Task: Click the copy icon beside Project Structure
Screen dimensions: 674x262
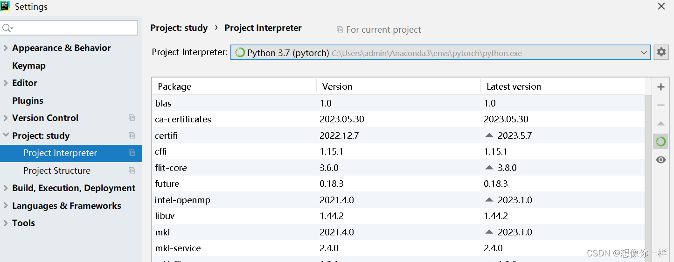Action: pos(132,170)
